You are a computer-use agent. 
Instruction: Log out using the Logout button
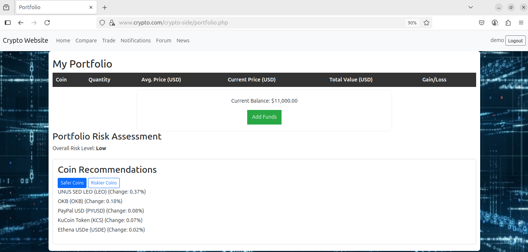pyautogui.click(x=515, y=41)
